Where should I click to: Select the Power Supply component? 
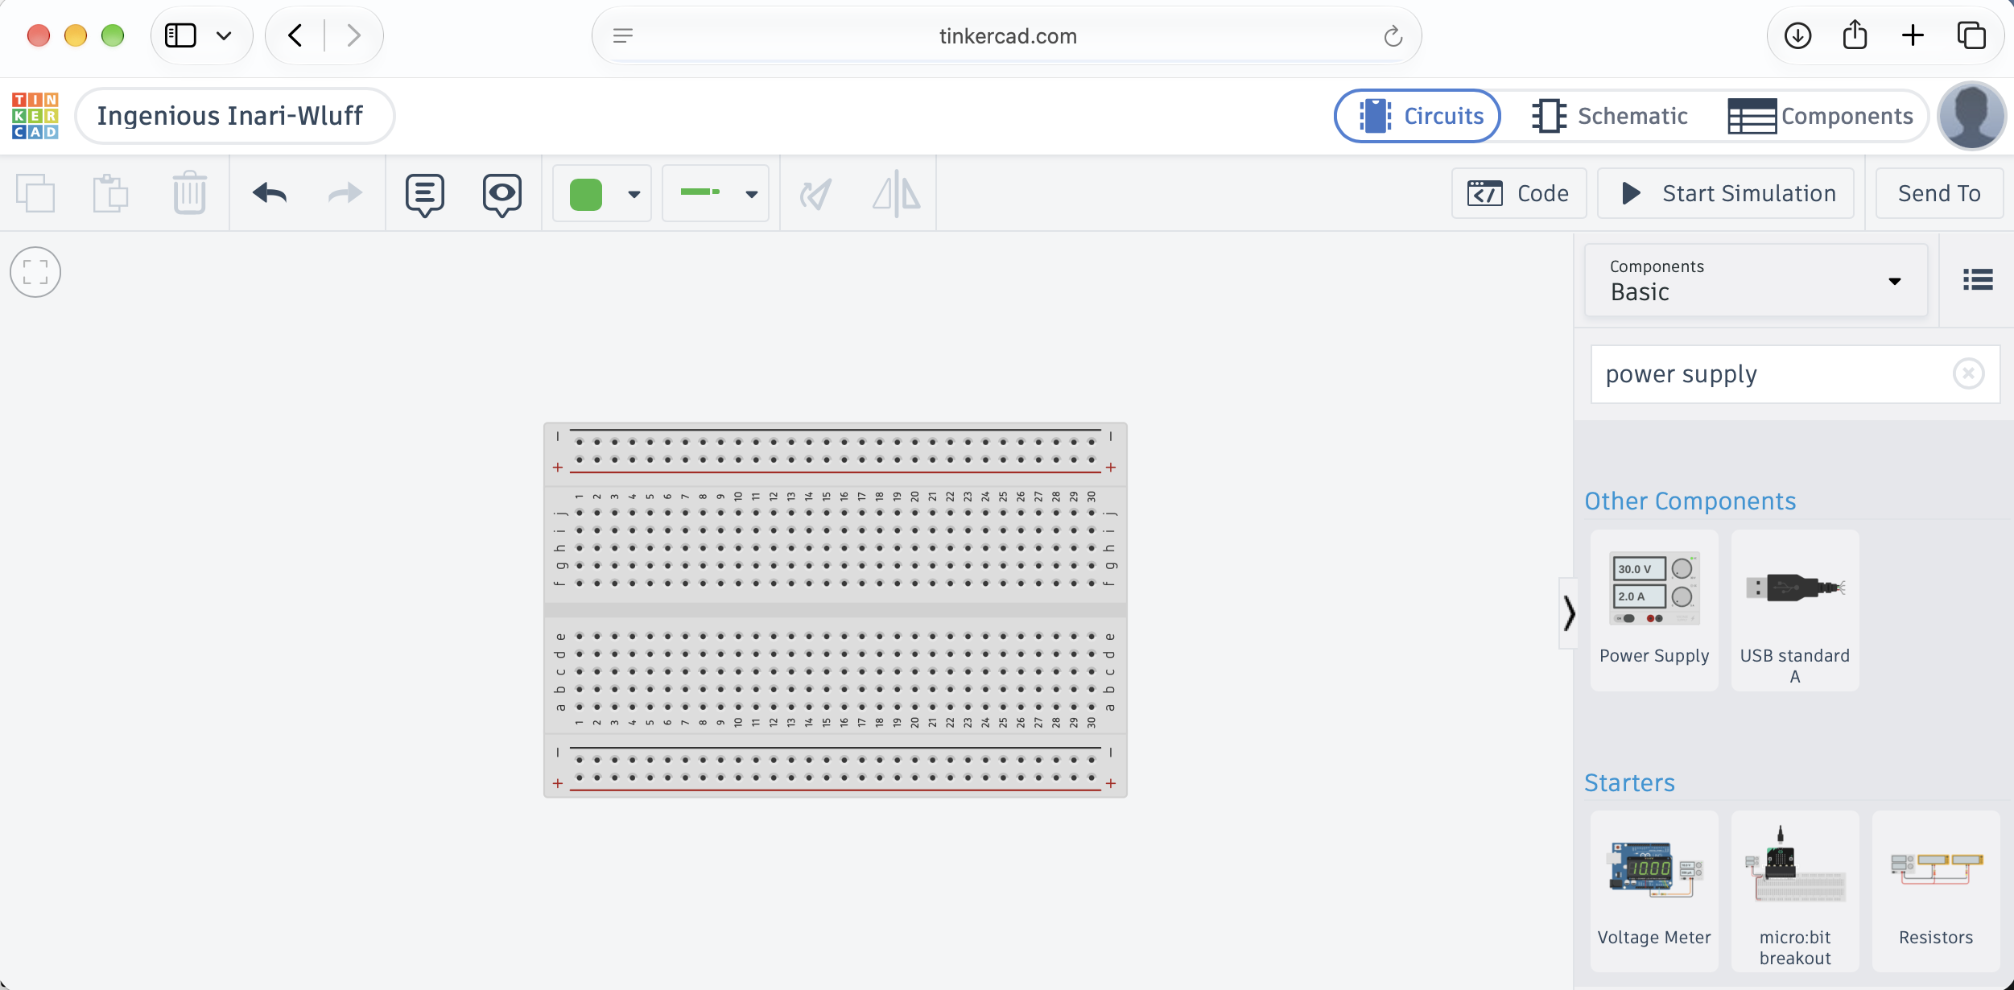pyautogui.click(x=1654, y=610)
